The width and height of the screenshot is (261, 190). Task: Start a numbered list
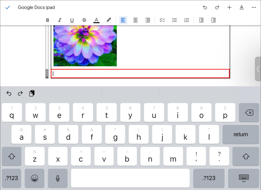(186, 20)
